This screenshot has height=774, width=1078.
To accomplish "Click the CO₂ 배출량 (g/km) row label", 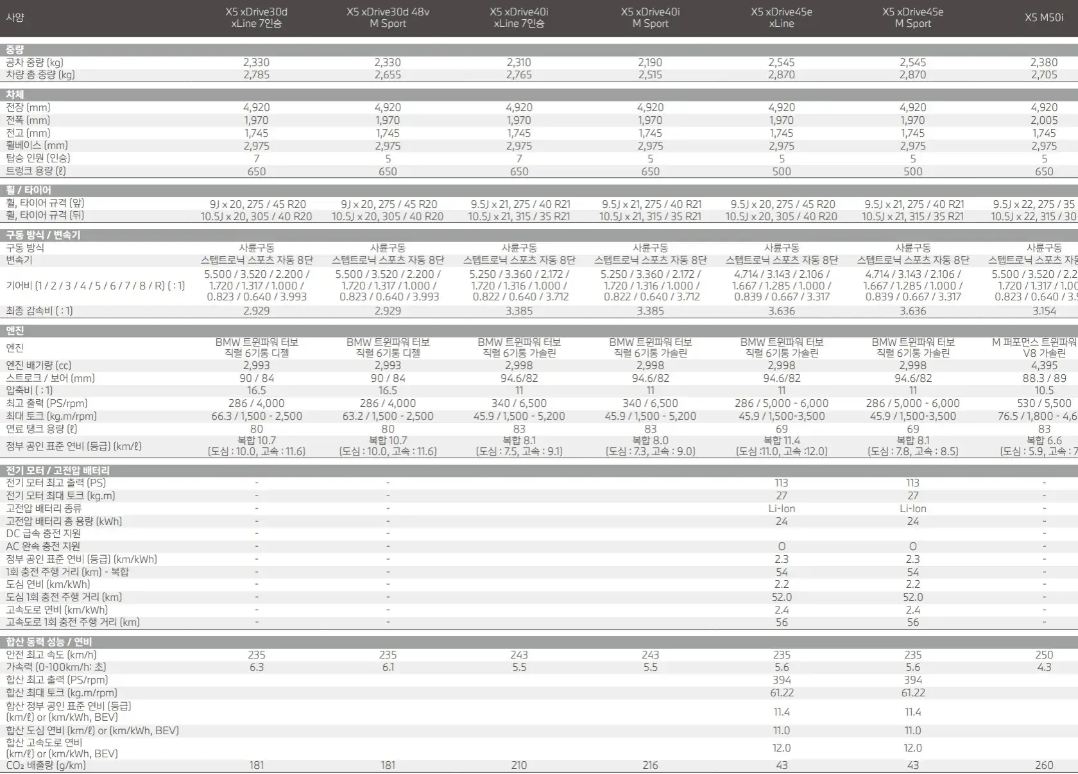I will tap(46, 765).
